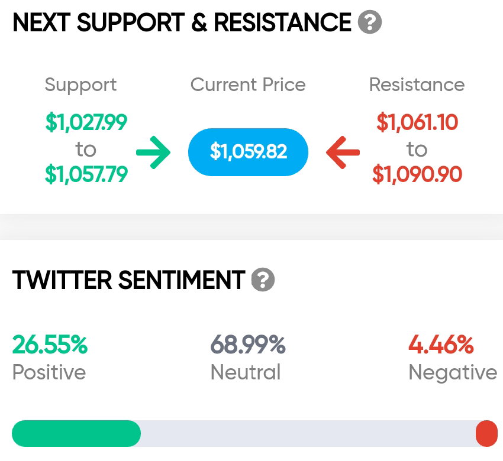Image resolution: width=503 pixels, height=461 pixels.
Task: Select the 26.55% positive percentage
Action: pos(50,345)
